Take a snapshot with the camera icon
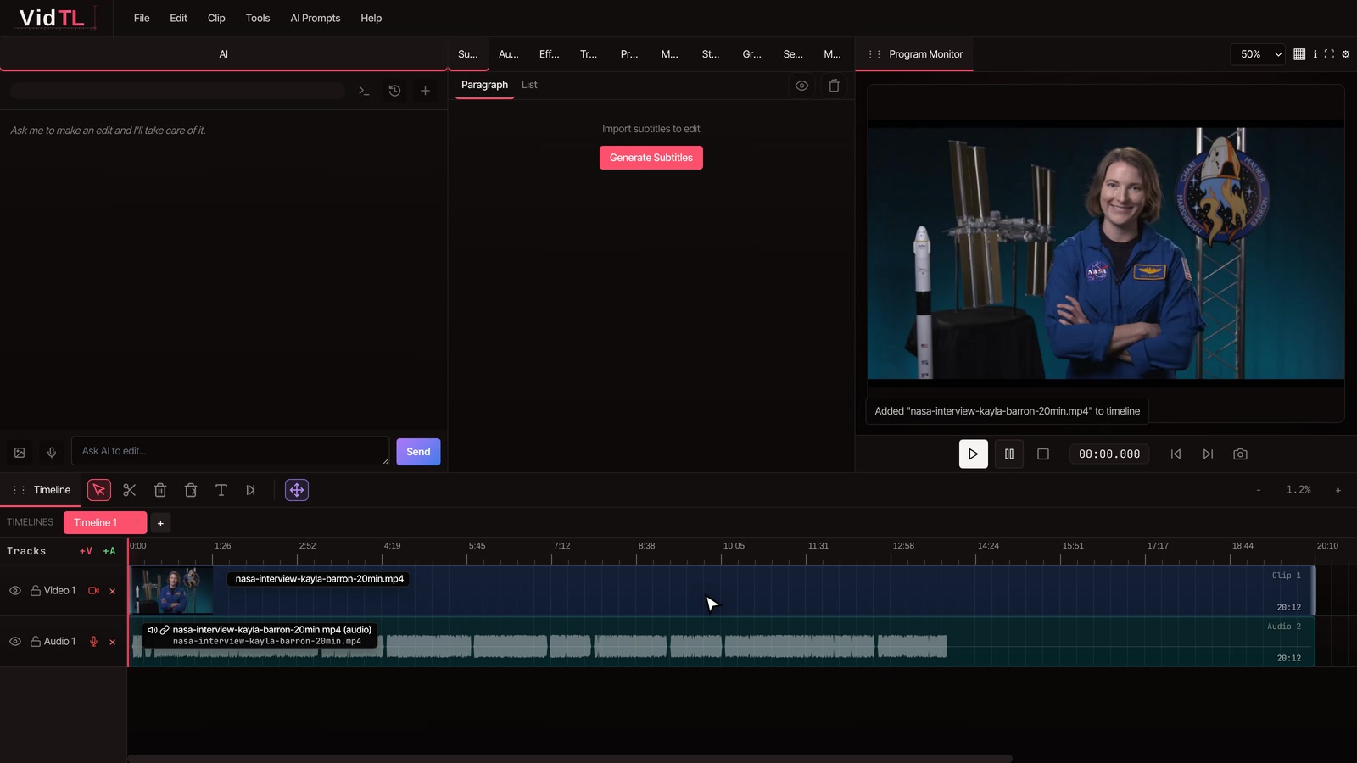 click(1240, 454)
